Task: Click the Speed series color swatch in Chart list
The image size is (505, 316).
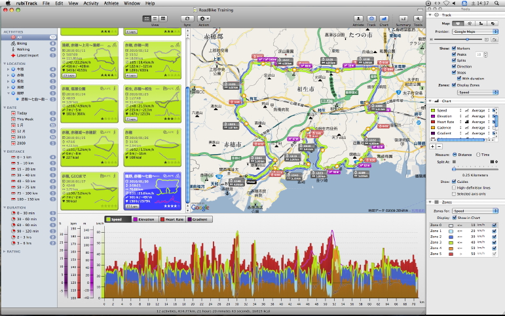Action: [x=433, y=110]
